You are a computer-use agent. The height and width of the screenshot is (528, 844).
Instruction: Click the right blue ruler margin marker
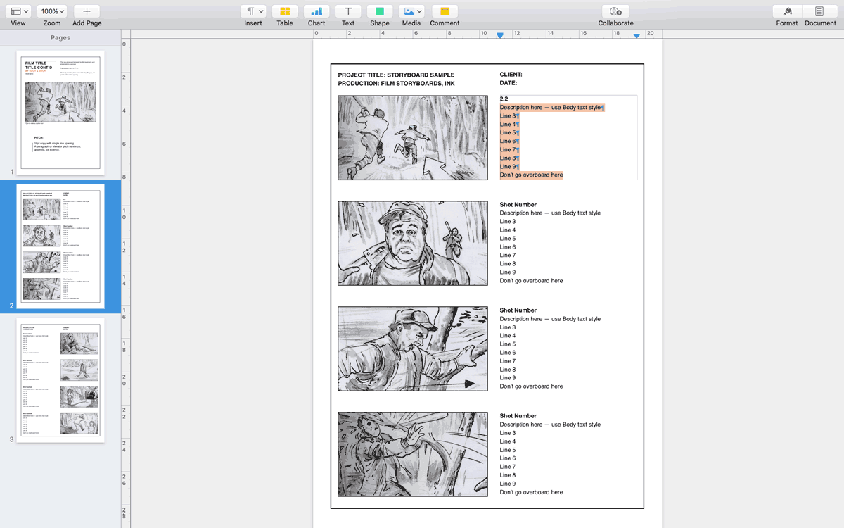(637, 36)
